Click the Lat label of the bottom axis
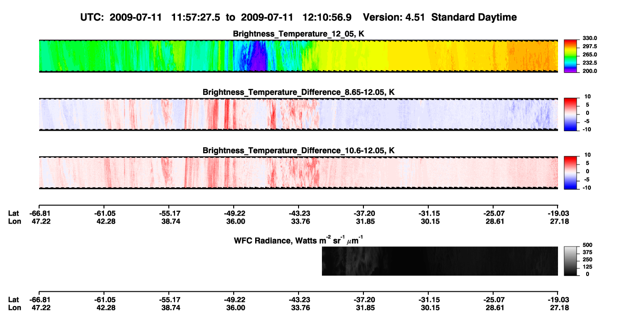The image size is (620, 318). (x=14, y=299)
